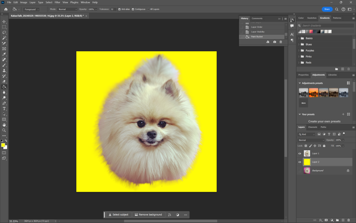
Task: Open the Kind layer filter dropdown
Action: 307,134
